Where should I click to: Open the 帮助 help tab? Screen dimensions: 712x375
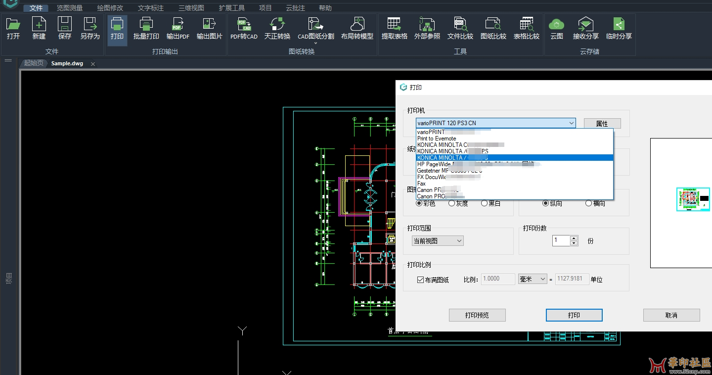coord(325,8)
